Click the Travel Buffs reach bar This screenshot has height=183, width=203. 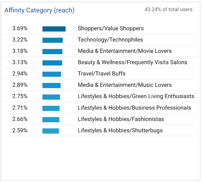pos(51,74)
